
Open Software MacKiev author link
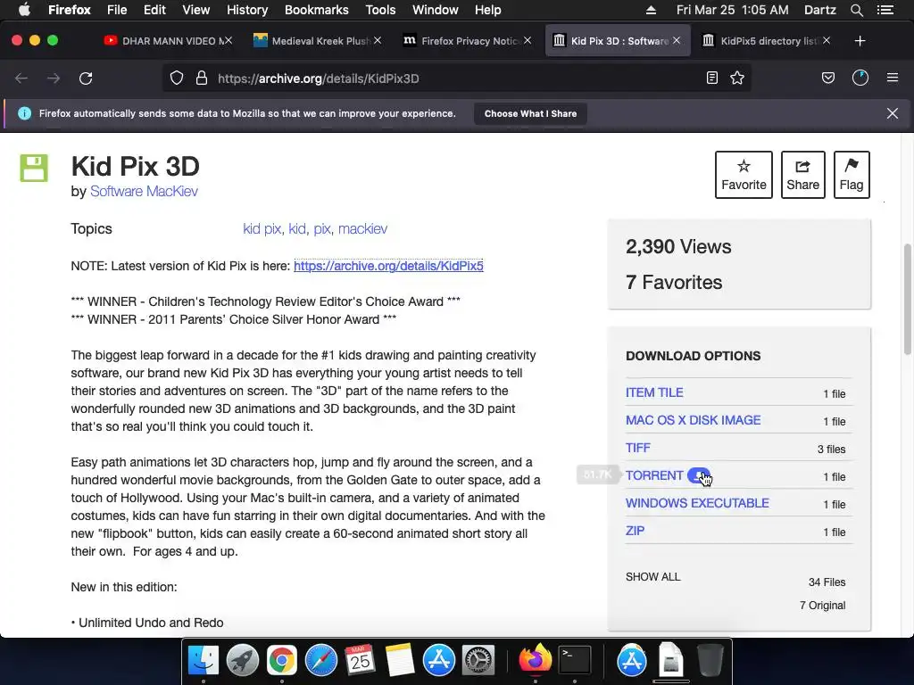point(144,191)
